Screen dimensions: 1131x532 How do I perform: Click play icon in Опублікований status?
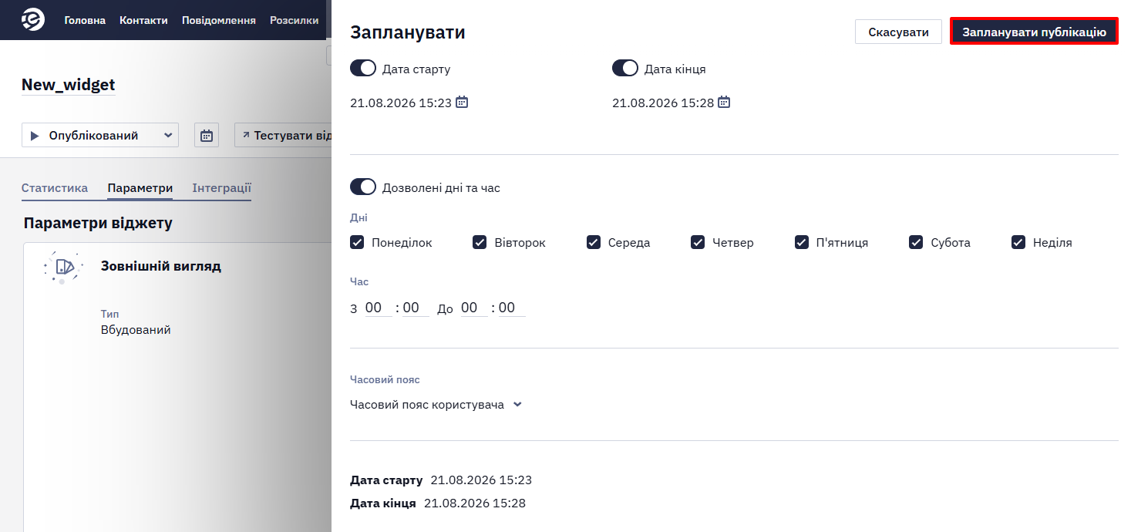35,136
